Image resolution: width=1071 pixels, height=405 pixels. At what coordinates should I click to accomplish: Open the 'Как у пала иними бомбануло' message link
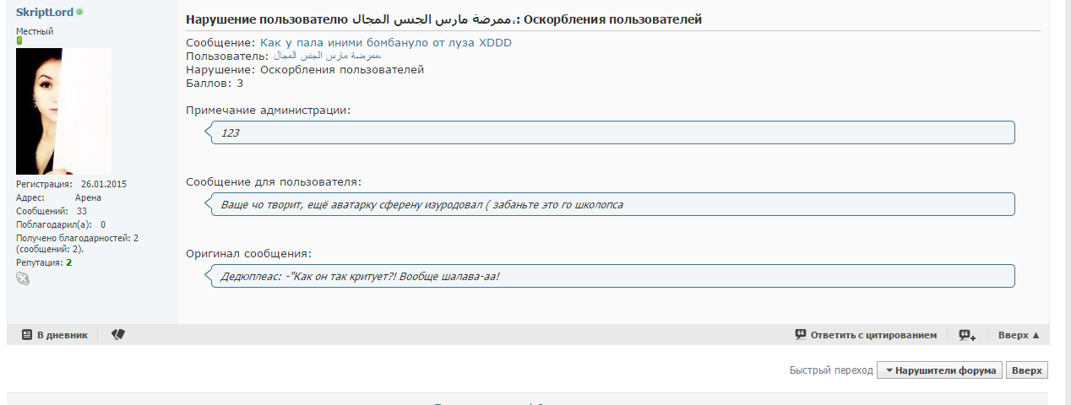pos(385,43)
